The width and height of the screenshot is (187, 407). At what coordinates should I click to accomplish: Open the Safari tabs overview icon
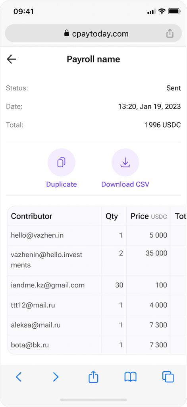pos(168,377)
